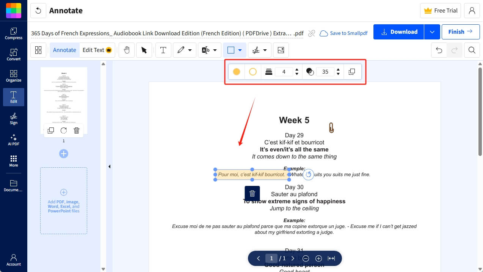Select the pointer selection tool
Viewport: 483px width, 272px height.
[x=144, y=50]
